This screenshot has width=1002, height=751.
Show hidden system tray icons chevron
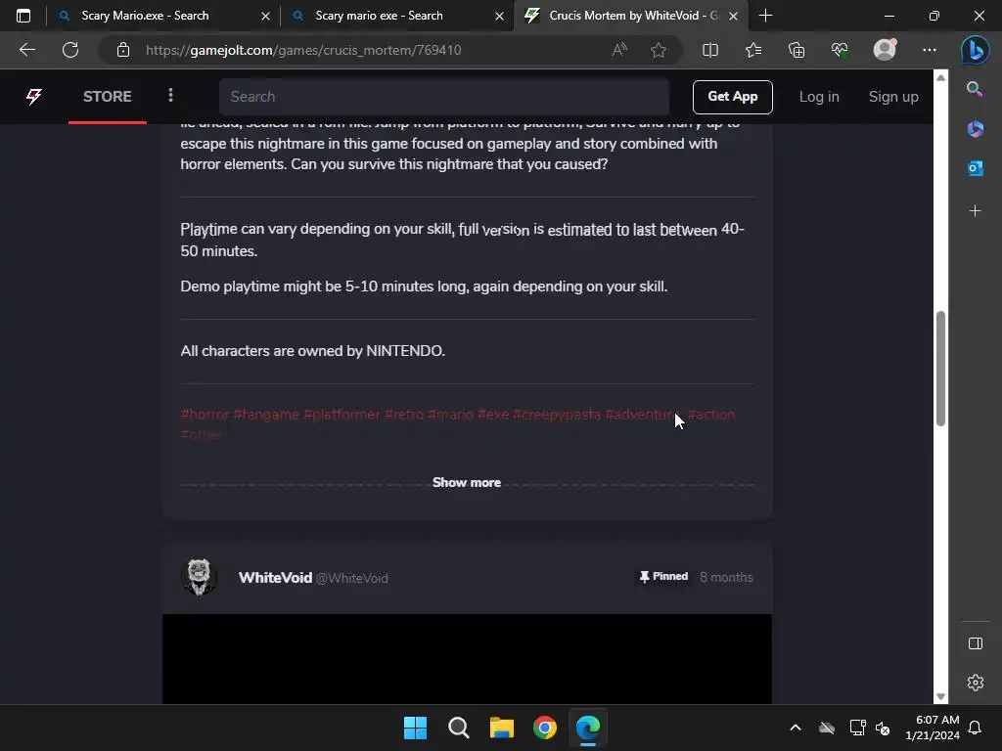point(796,728)
